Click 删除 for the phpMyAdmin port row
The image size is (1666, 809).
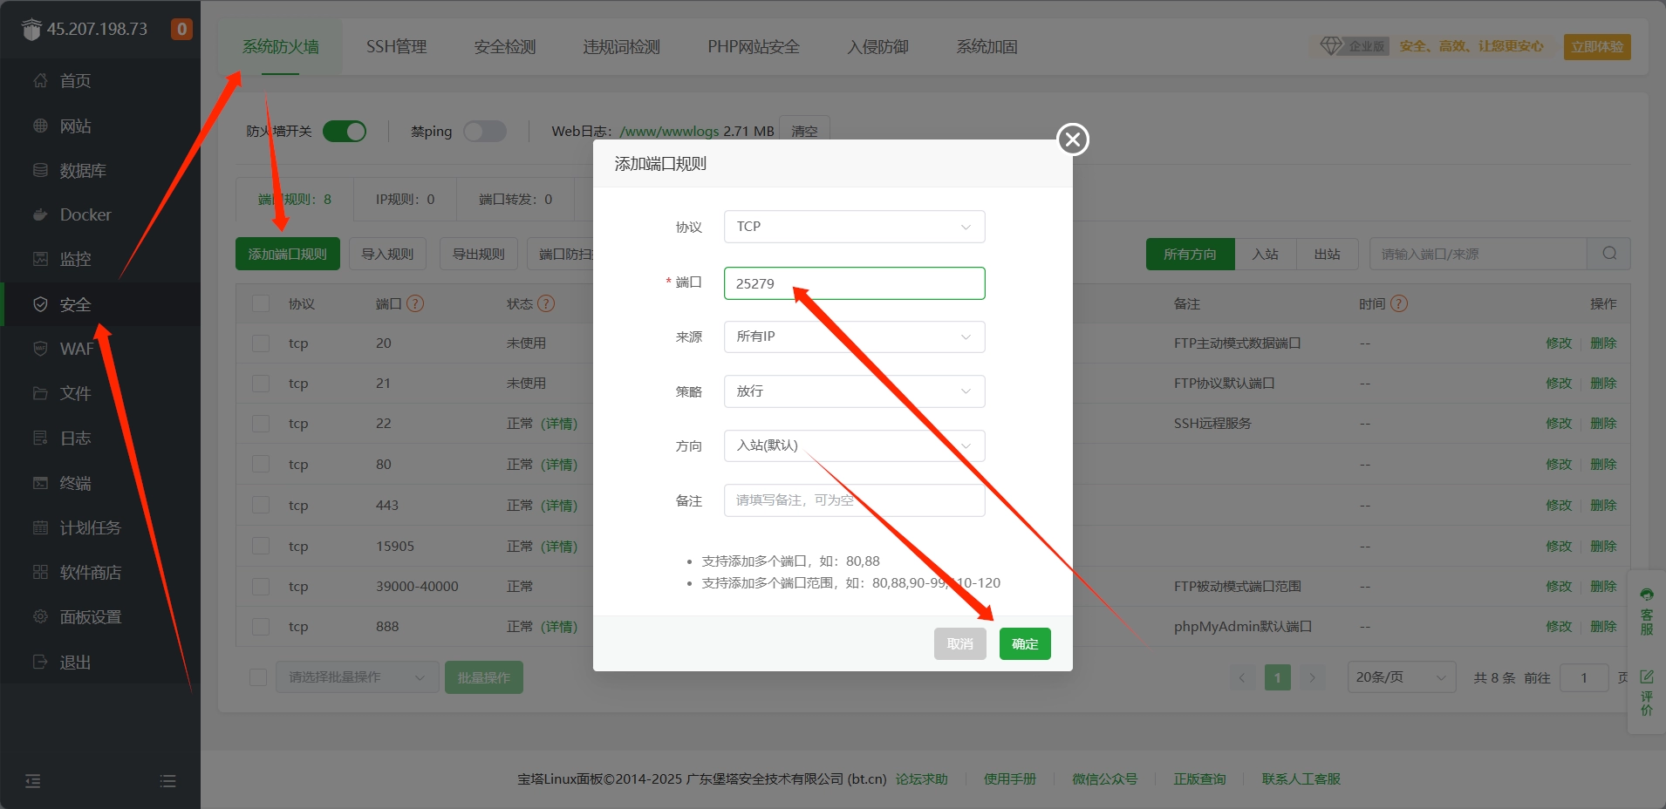[x=1603, y=627]
